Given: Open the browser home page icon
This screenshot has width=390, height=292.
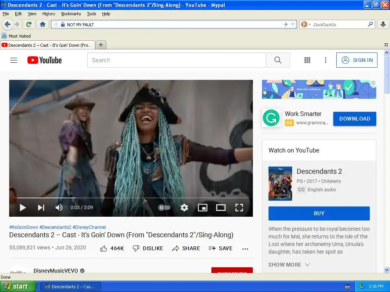Looking at the screenshot, I should click(x=43, y=24).
